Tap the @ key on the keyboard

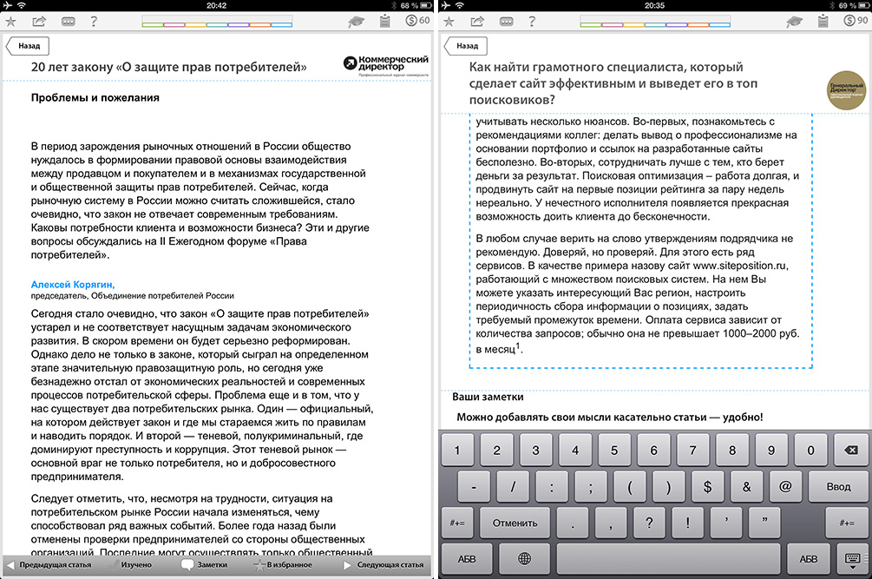pos(785,487)
